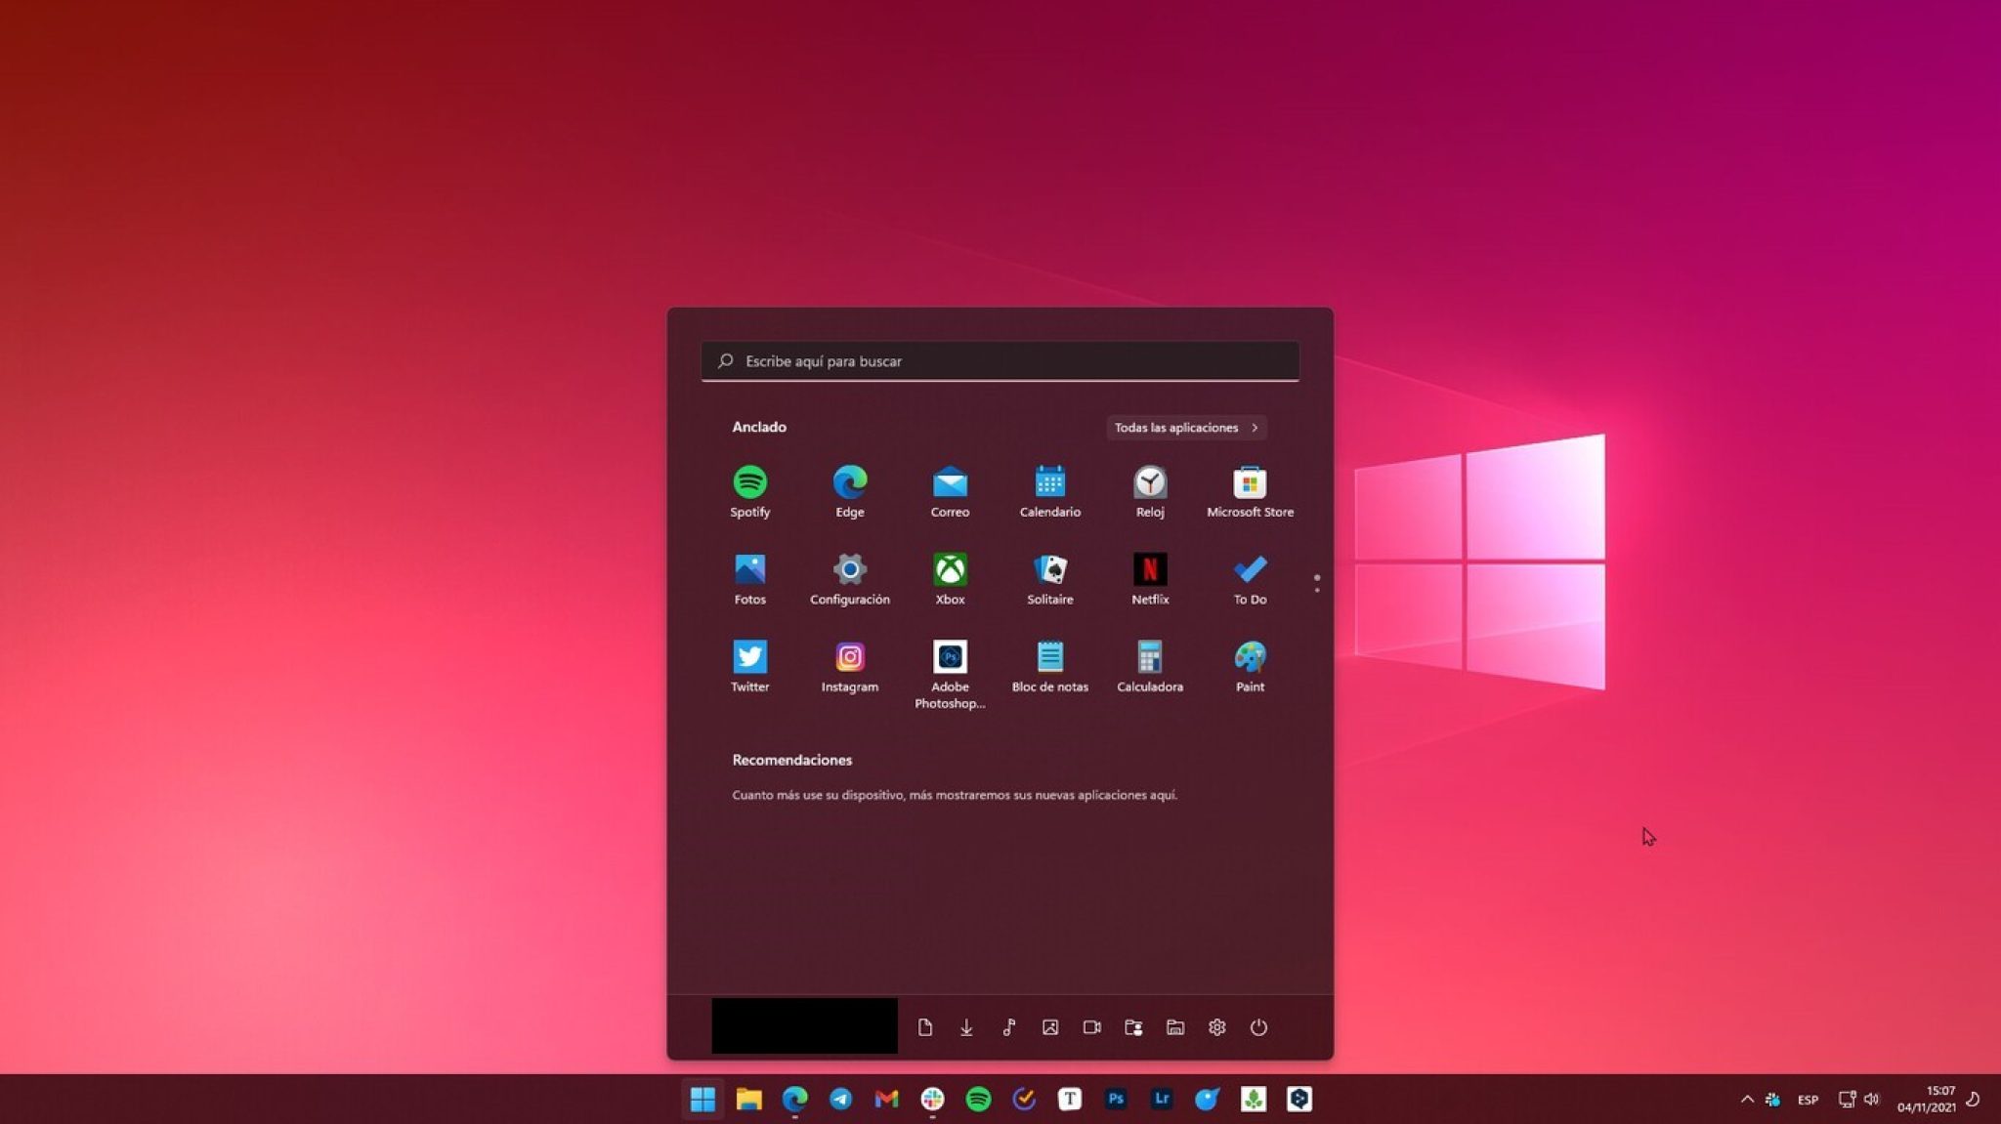Adjust volume using the taskbar sound control
Image resolution: width=2001 pixels, height=1124 pixels.
[1873, 1099]
